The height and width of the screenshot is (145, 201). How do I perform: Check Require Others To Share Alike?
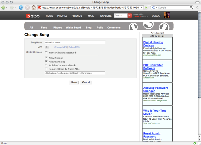[46, 69]
